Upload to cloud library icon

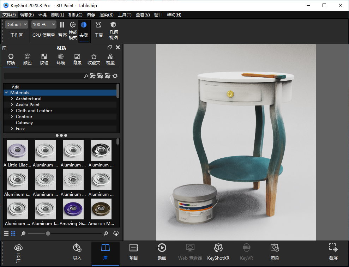click(116, 233)
